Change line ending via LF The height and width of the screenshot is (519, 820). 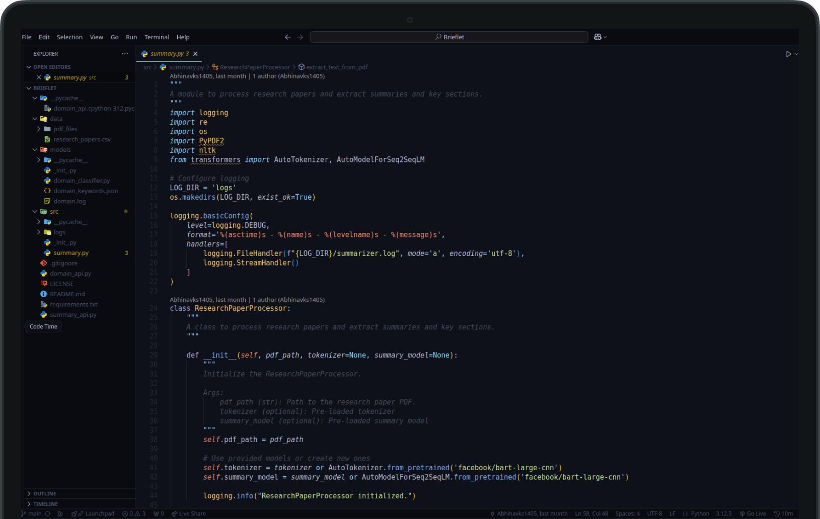[x=673, y=513]
